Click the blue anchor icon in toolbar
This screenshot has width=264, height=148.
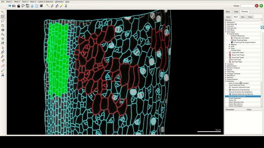tap(32, 6)
